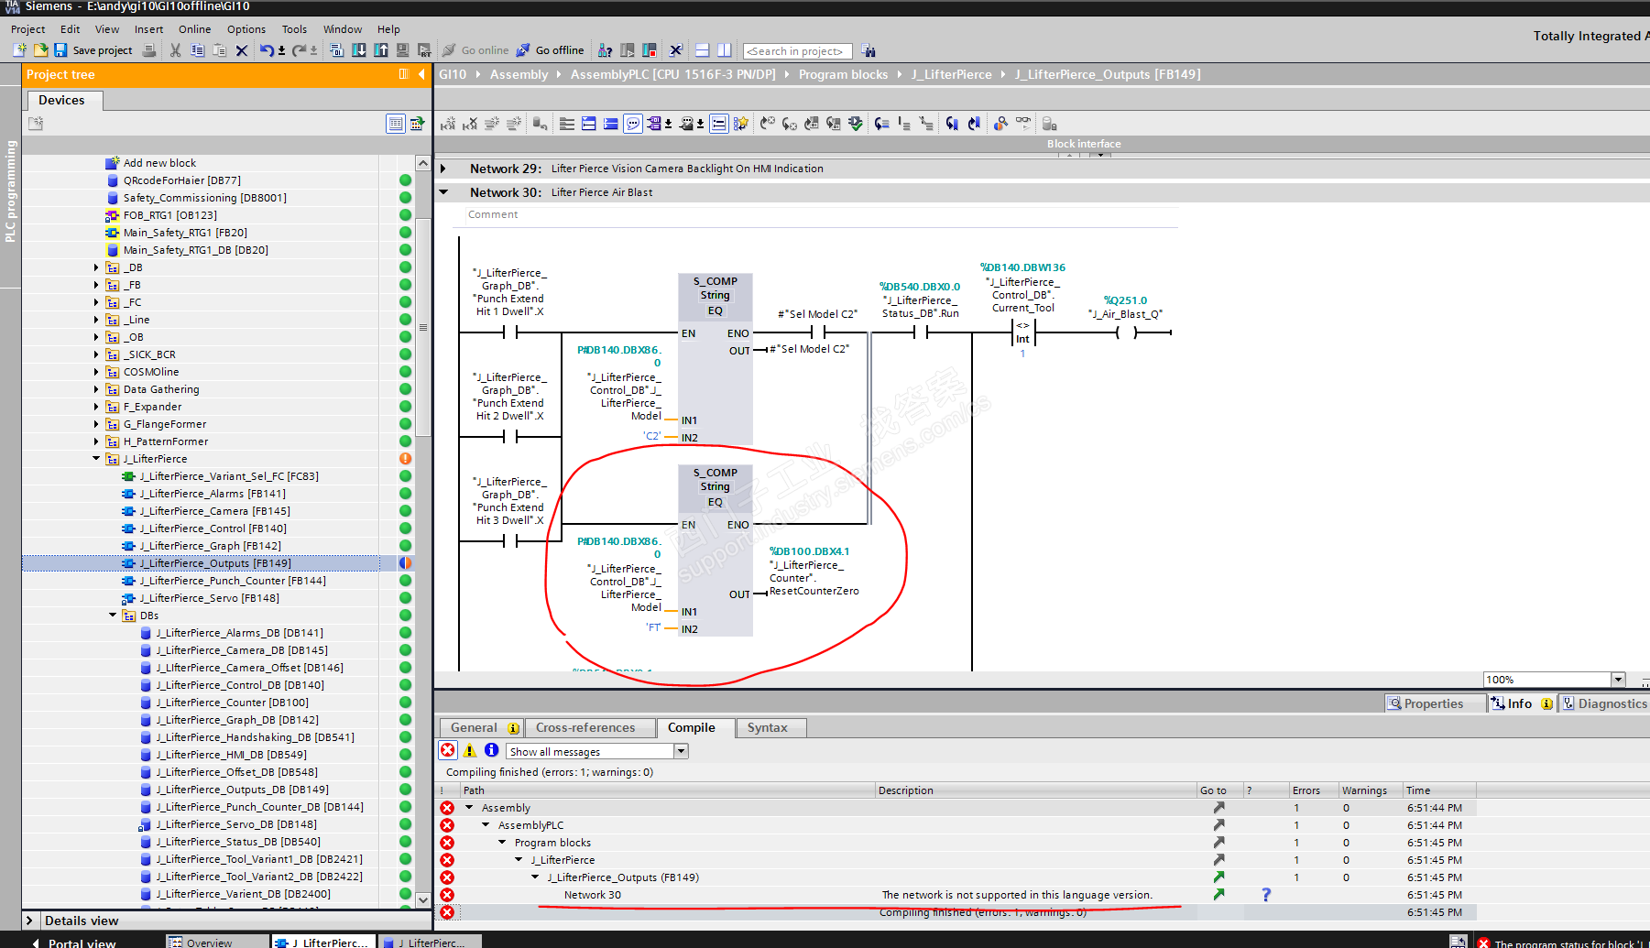1650x948 pixels.
Task: Open the zoom level 100% dropdown
Action: point(1618,680)
